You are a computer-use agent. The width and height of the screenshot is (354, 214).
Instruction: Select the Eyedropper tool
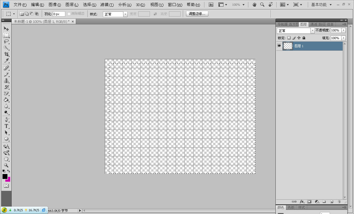[6, 60]
